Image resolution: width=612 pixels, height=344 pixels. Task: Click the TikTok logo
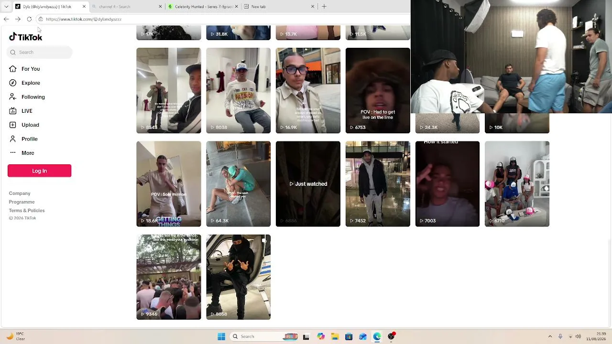26,37
